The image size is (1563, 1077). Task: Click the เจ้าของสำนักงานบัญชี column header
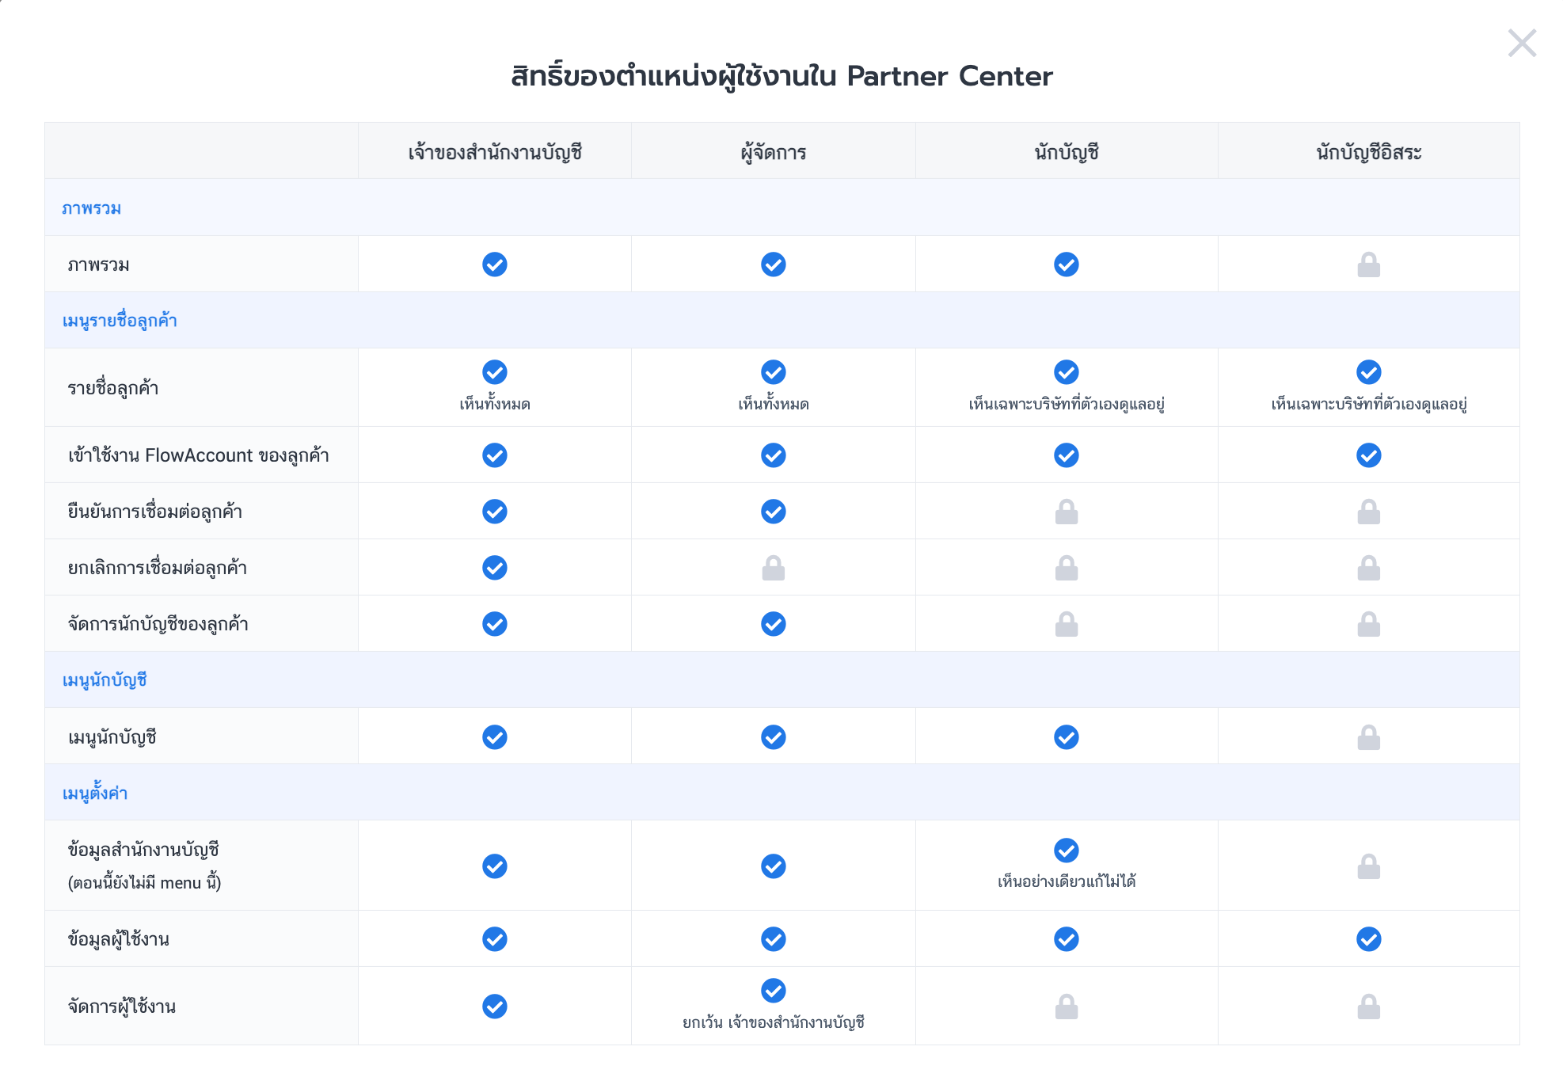click(x=495, y=152)
